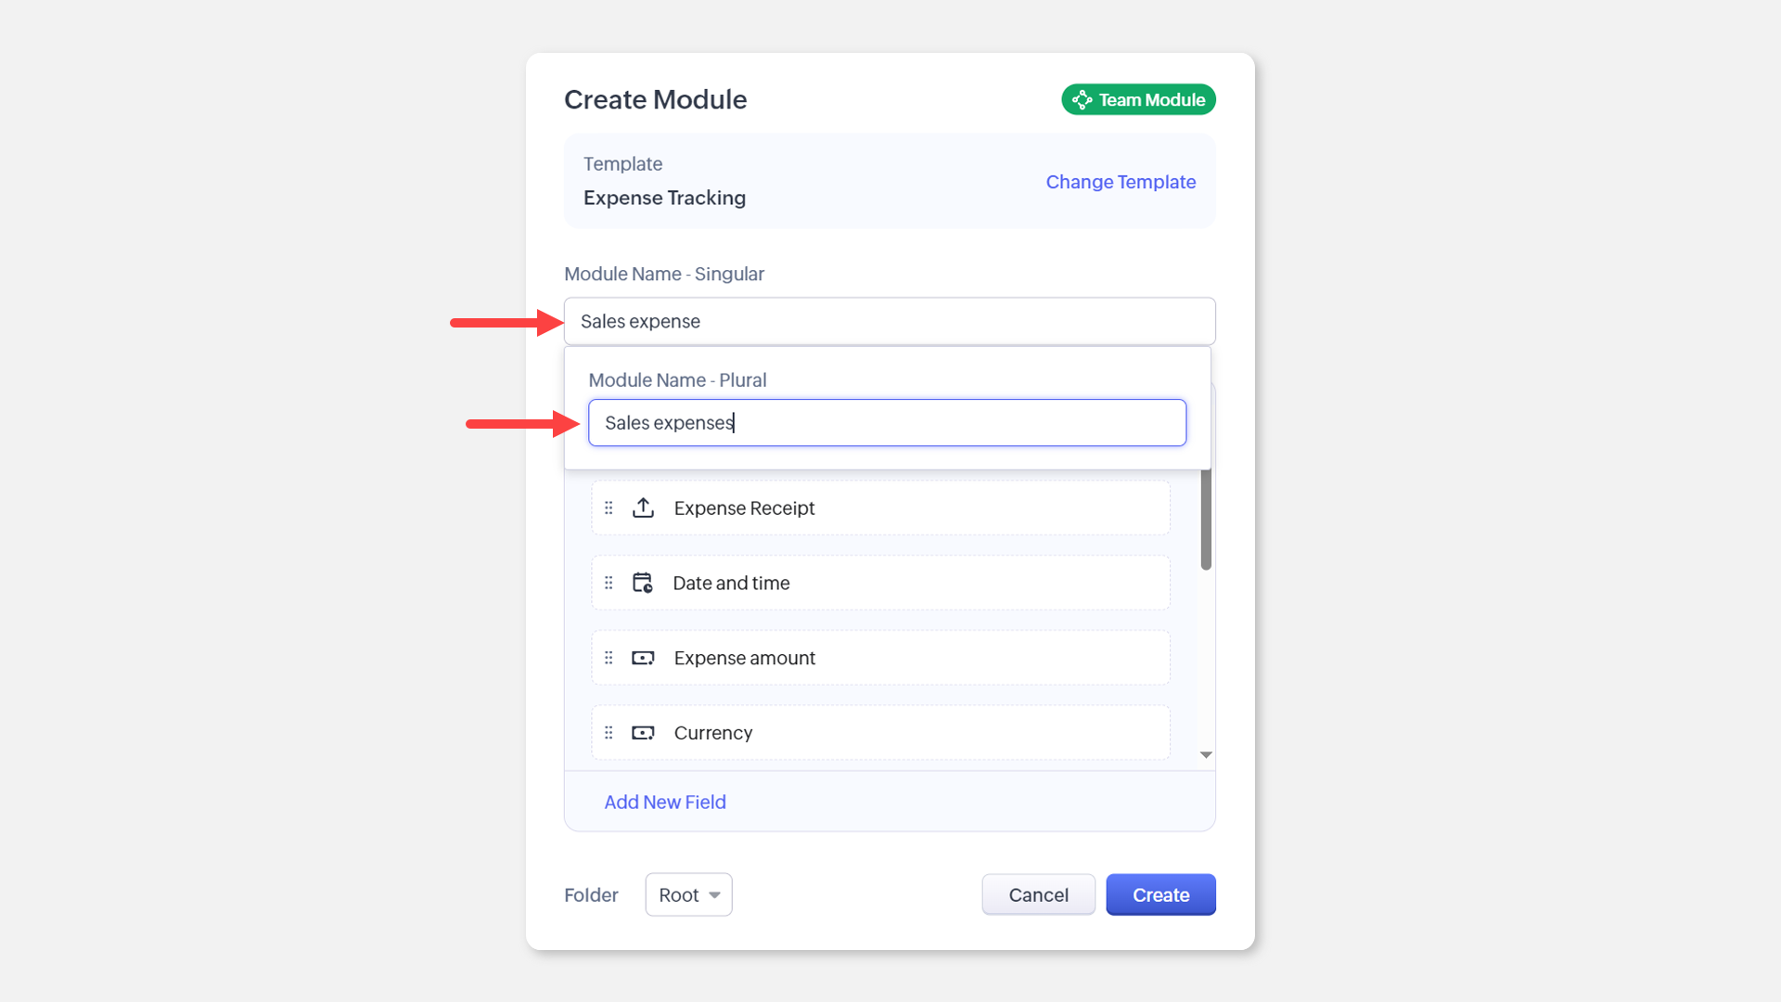Click Add New Field link
The image size is (1781, 1002).
pyautogui.click(x=665, y=802)
